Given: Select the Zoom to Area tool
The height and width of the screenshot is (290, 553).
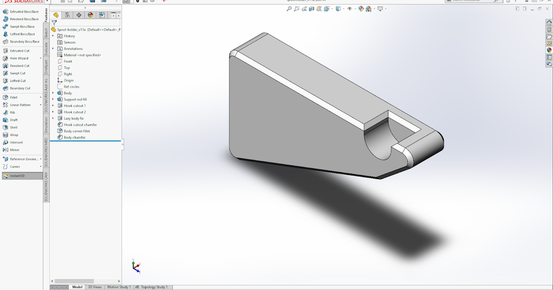Looking at the screenshot, I should pos(296,9).
